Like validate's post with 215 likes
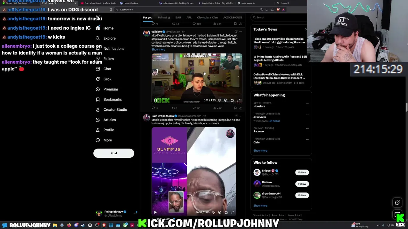 [x=196, y=108]
